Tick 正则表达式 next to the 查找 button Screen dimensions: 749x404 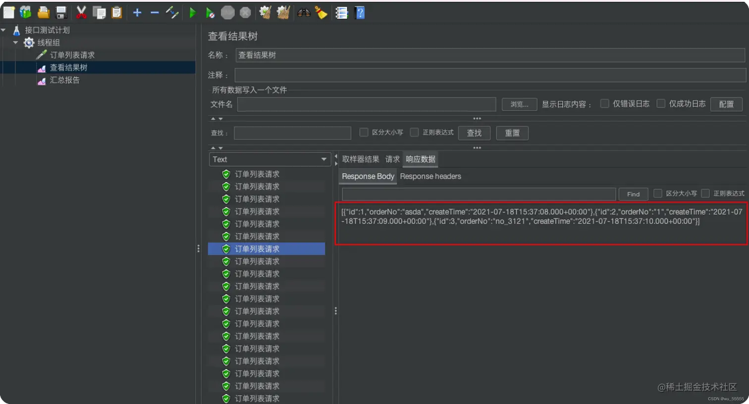click(414, 132)
